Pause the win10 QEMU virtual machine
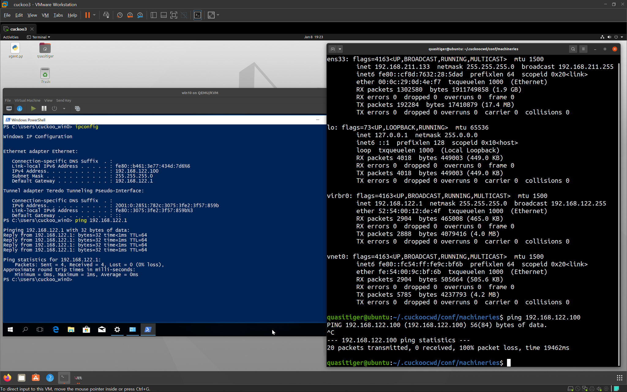 click(x=44, y=108)
